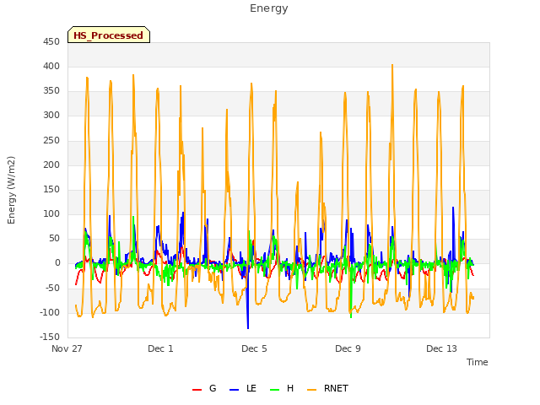Click the Energy (W/m2) y-axis label
Image resolution: width=540 pixels, height=405 pixels.
point(11,190)
